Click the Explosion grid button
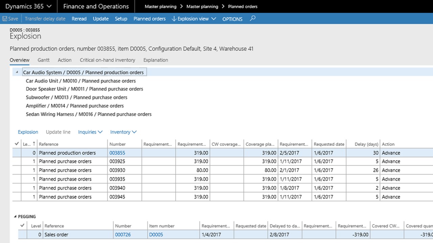Screen dimensions: 433x243 28,132
